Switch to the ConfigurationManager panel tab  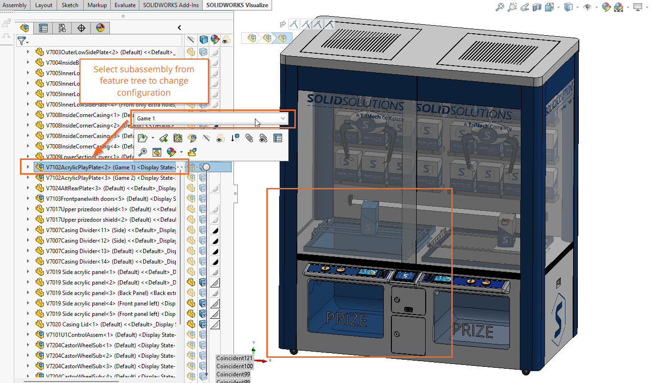(x=62, y=28)
